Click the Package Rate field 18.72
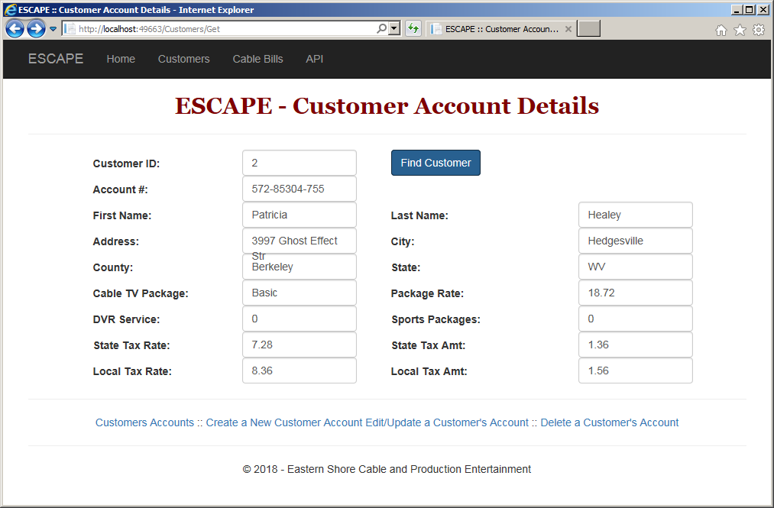The height and width of the screenshot is (508, 774). click(635, 293)
